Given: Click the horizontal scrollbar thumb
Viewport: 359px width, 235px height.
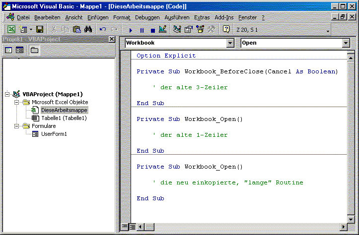Looking at the screenshot, I should [149, 227].
